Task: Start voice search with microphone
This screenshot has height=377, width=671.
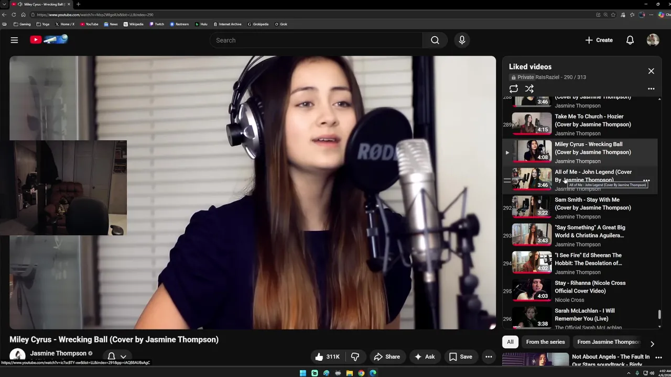Action: click(462, 40)
